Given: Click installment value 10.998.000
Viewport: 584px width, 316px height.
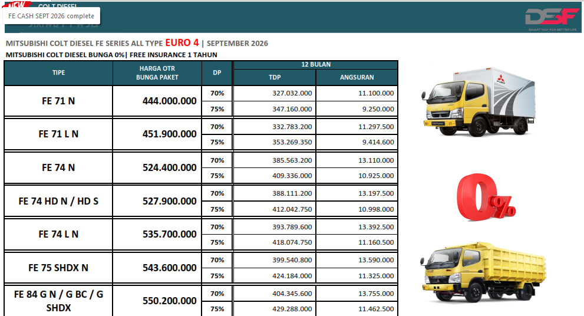Looking at the screenshot, I should (x=376, y=209).
